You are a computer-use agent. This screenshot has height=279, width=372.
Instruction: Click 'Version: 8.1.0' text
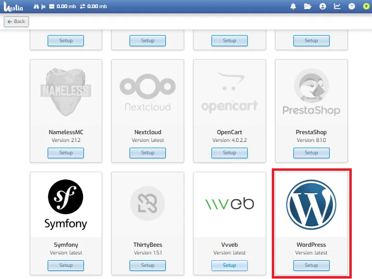[311, 140]
